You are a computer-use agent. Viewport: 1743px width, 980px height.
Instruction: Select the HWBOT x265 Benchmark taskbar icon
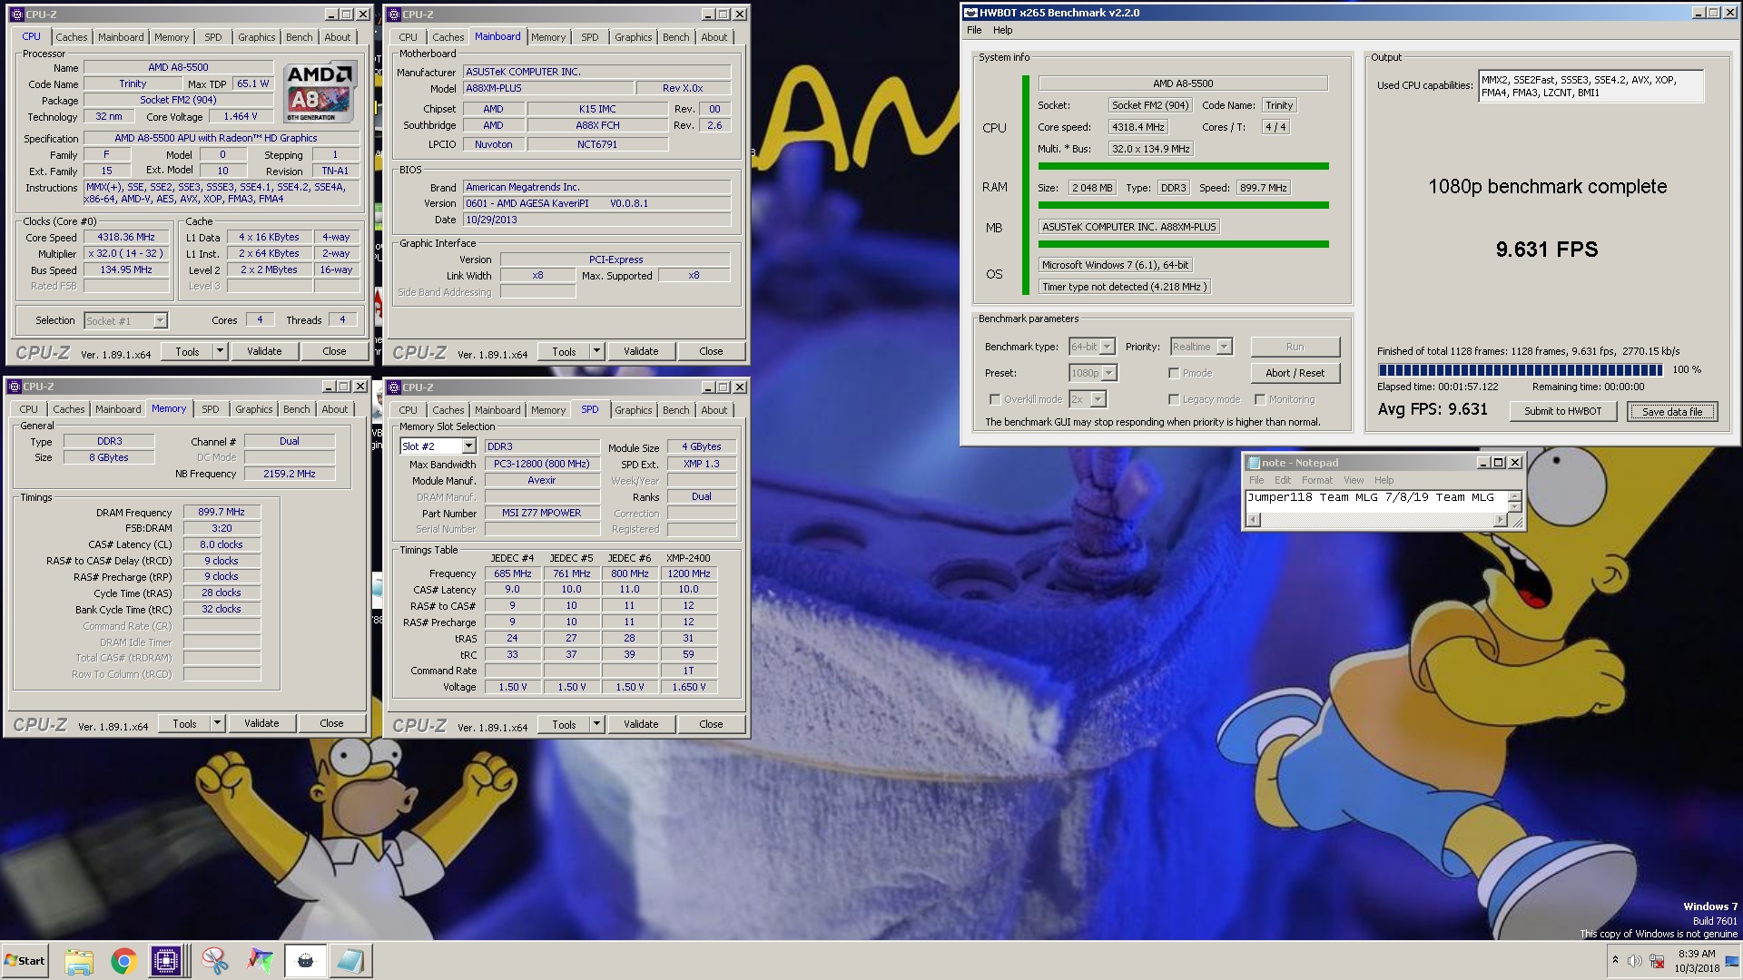(x=305, y=961)
